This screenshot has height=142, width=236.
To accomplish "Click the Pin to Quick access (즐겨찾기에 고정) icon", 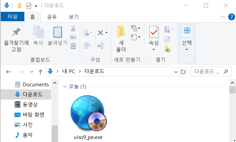I will [x=16, y=32].
